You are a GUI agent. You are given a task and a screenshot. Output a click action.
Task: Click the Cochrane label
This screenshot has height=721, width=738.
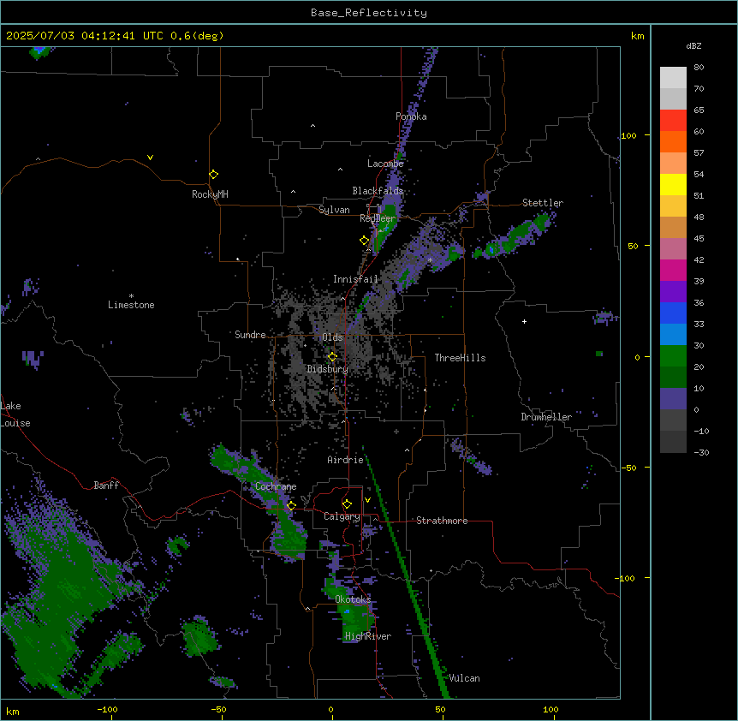pos(276,486)
